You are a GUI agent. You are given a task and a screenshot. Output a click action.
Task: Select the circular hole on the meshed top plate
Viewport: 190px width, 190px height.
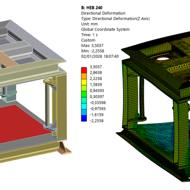[x=163, y=59]
